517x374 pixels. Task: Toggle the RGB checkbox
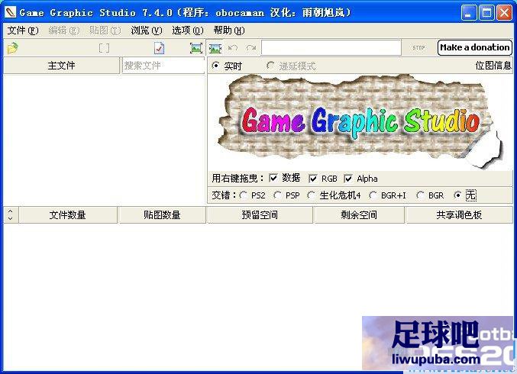click(313, 179)
